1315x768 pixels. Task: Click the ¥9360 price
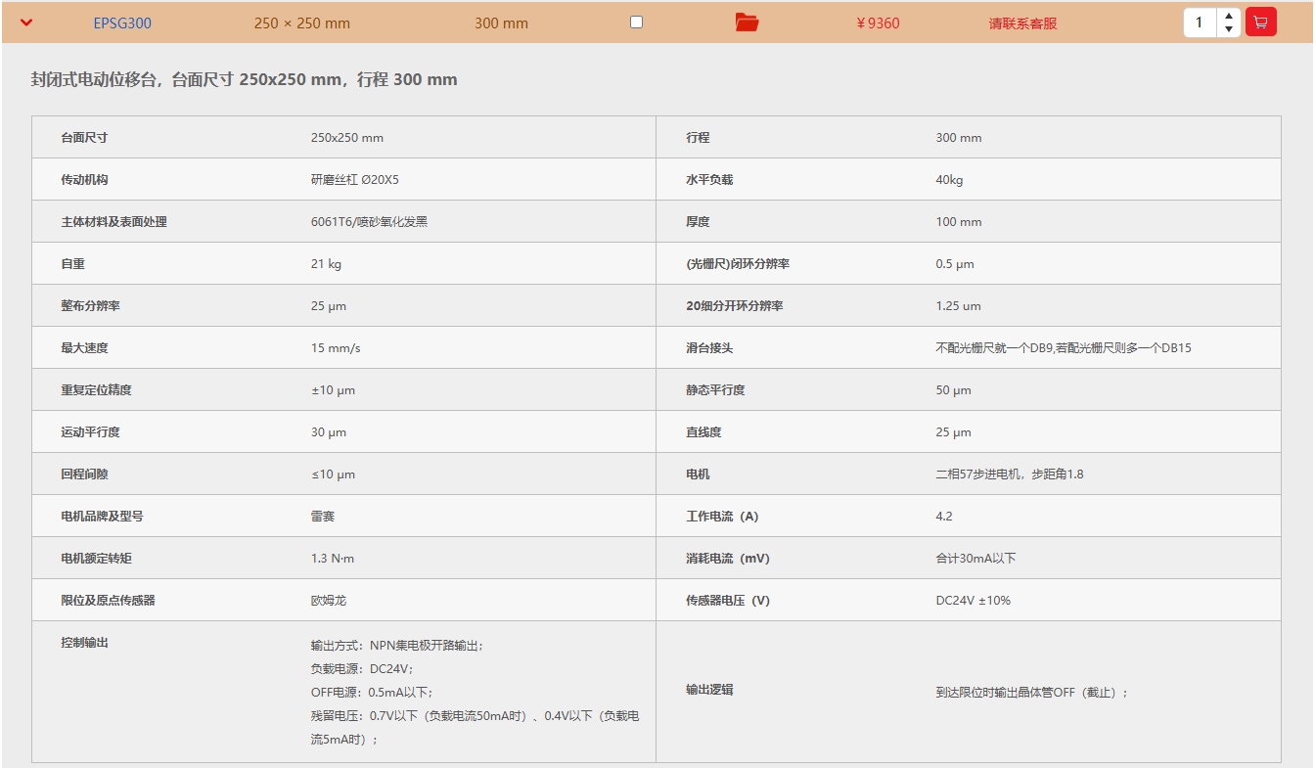click(x=878, y=23)
